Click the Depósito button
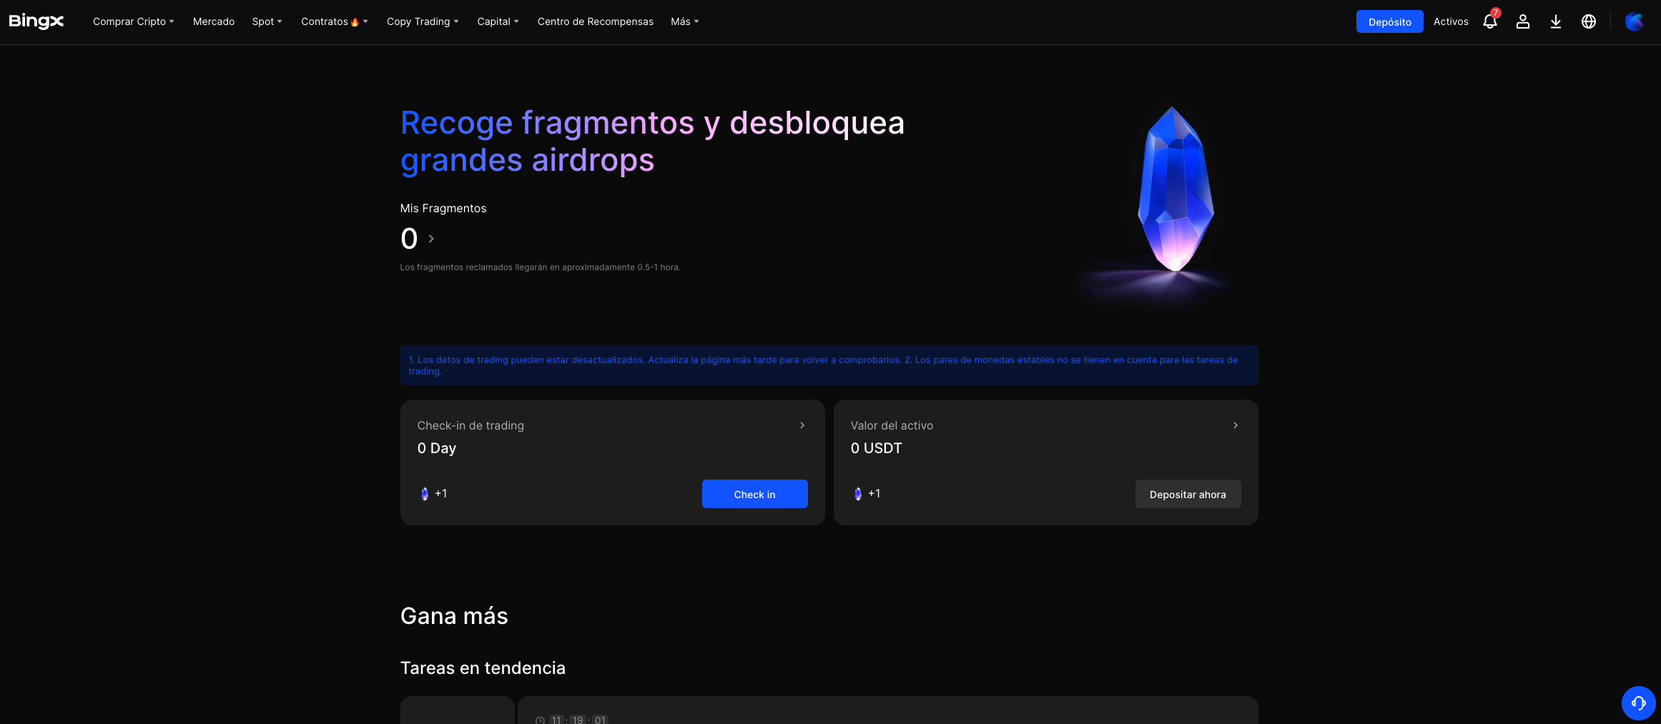Image resolution: width=1661 pixels, height=724 pixels. [x=1389, y=21]
